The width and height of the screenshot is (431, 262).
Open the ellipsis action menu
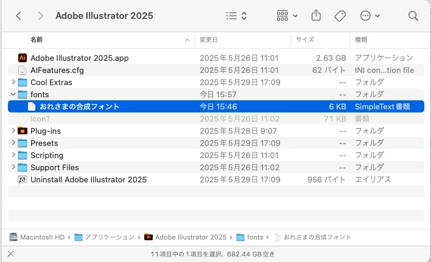[x=370, y=16]
